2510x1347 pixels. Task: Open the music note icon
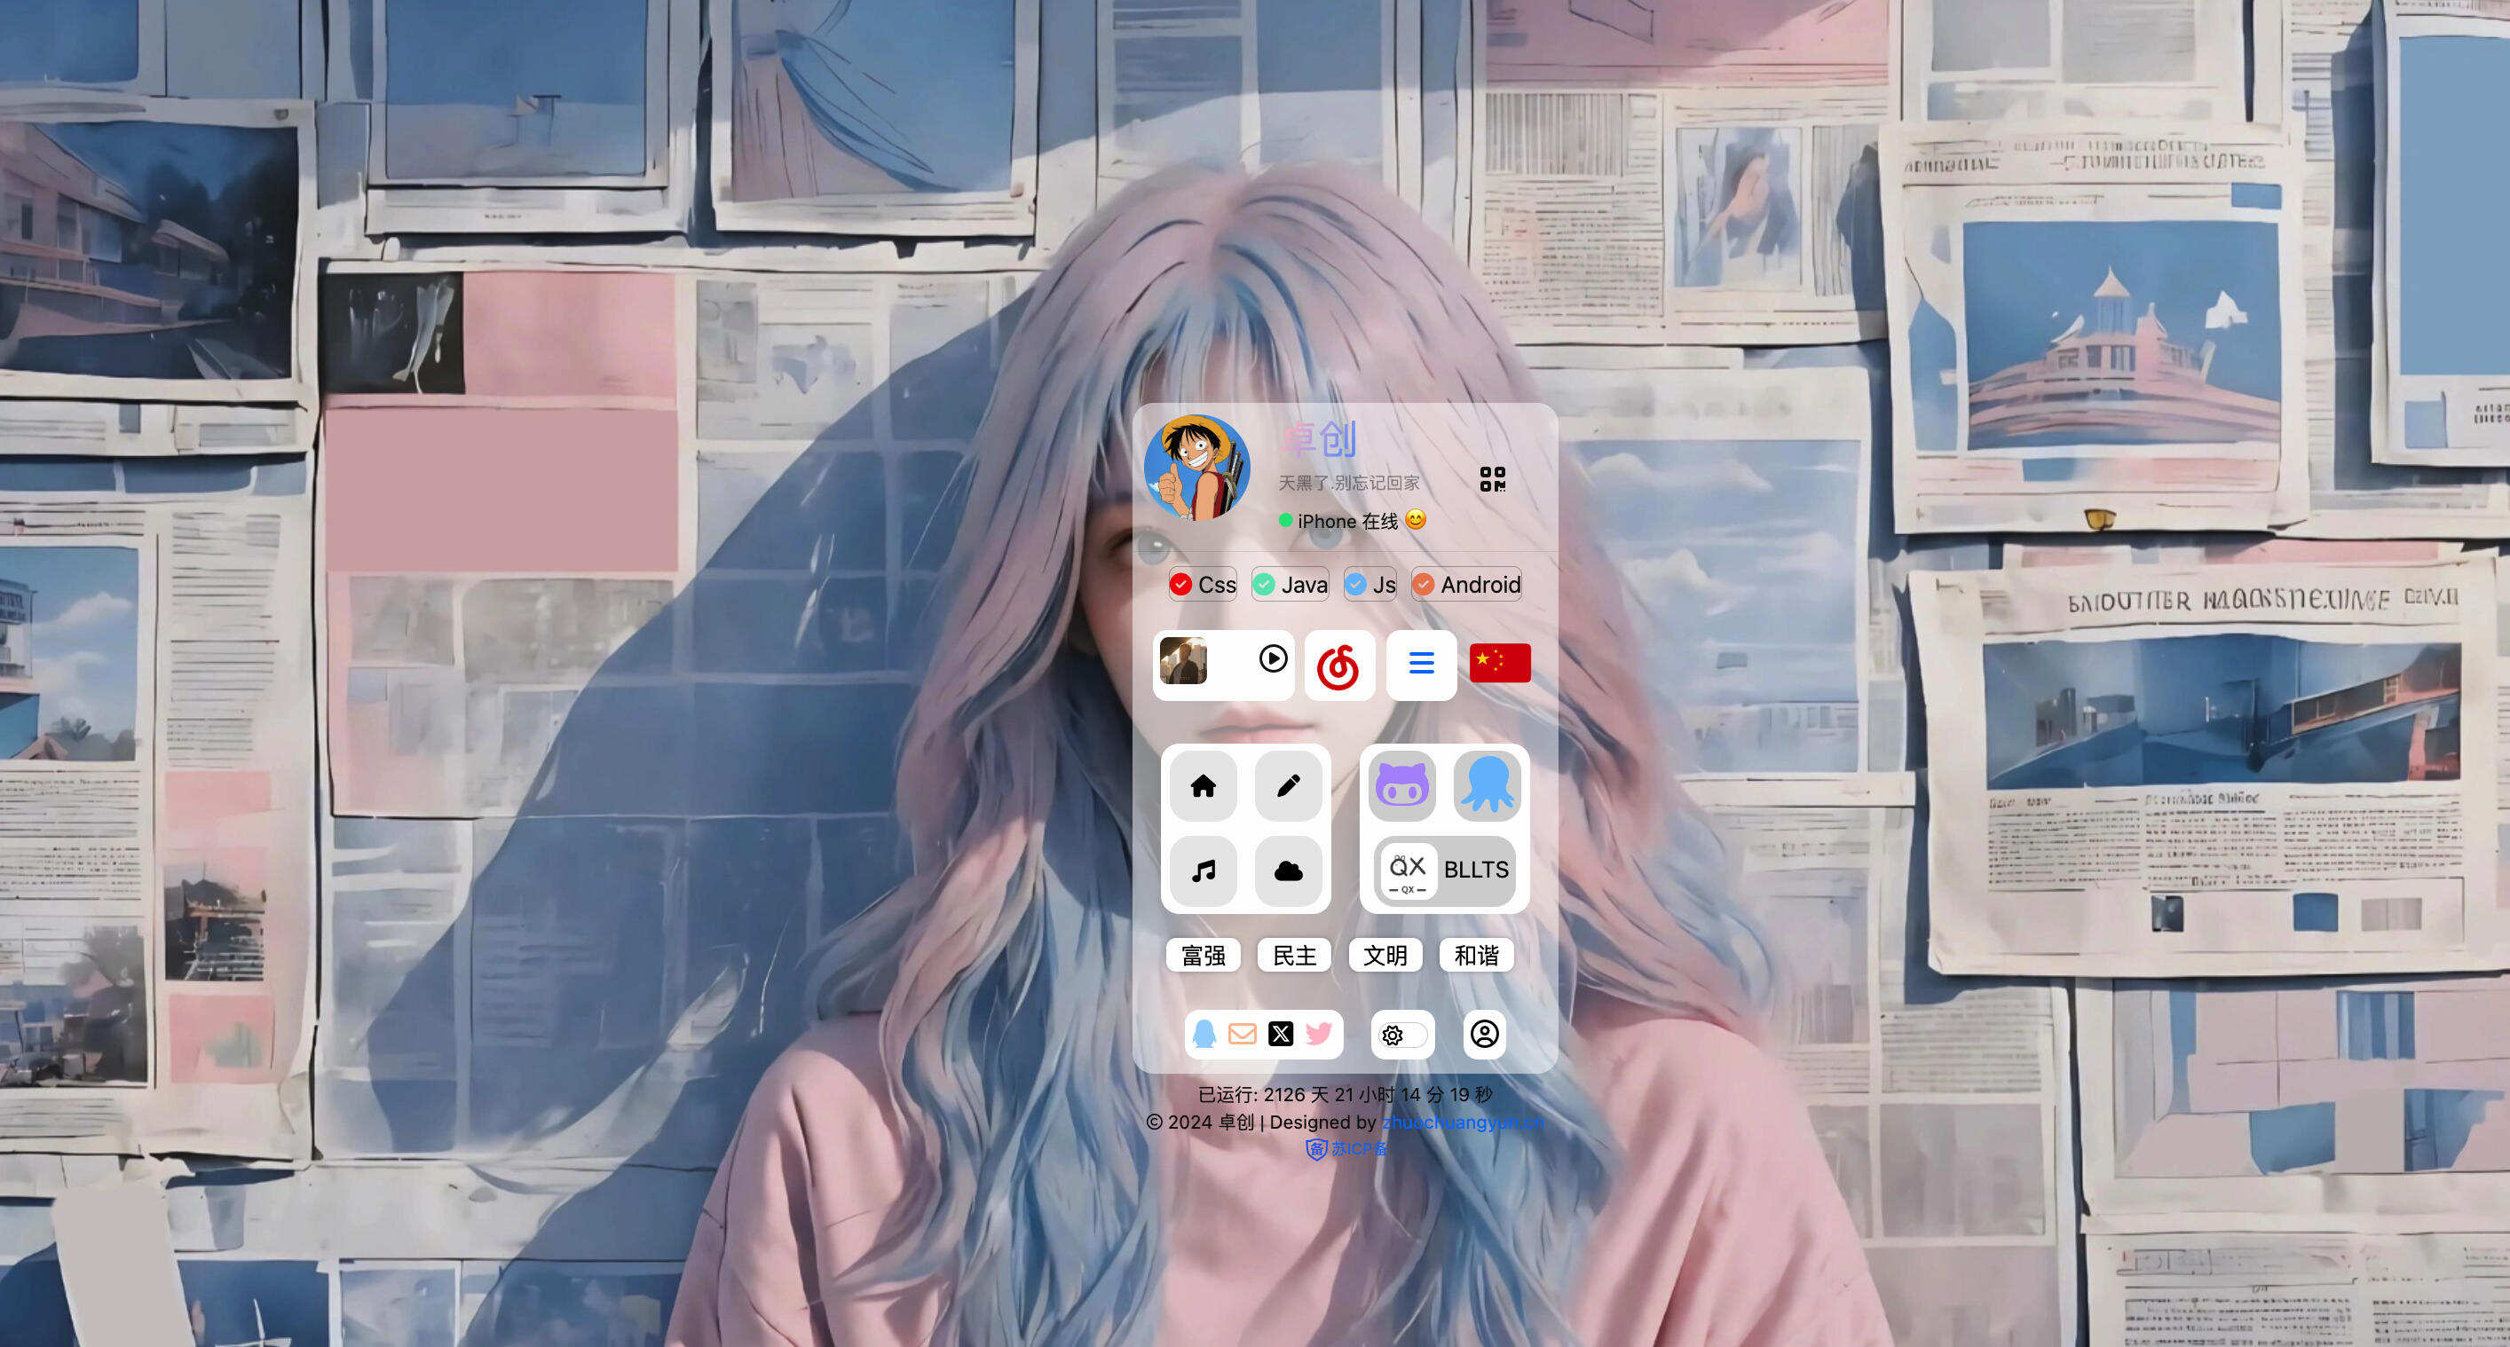pyautogui.click(x=1204, y=870)
